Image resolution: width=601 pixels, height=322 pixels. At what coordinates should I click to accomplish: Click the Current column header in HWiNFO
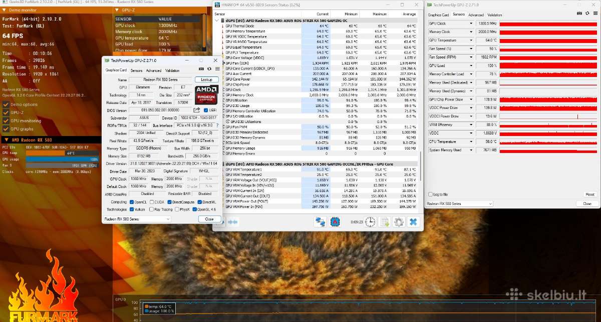[323, 14]
